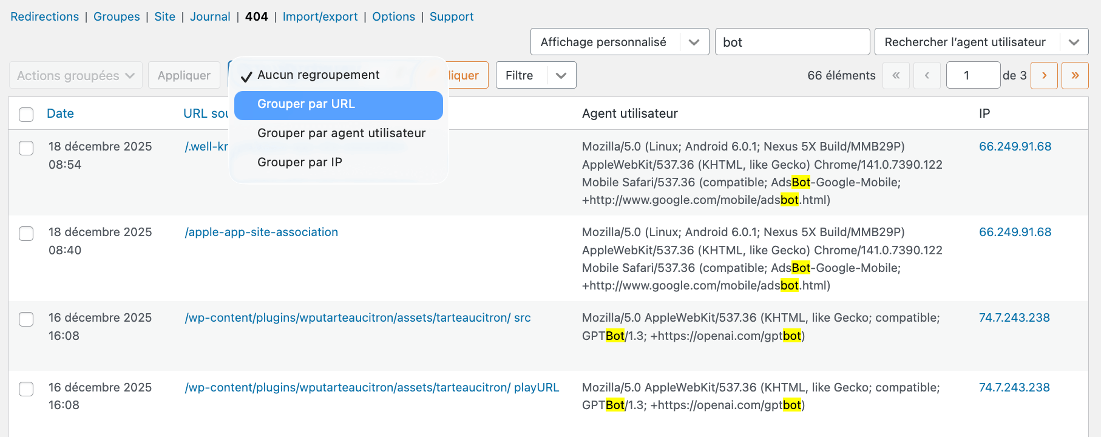Open the Import/export tab
The width and height of the screenshot is (1101, 437).
point(320,16)
